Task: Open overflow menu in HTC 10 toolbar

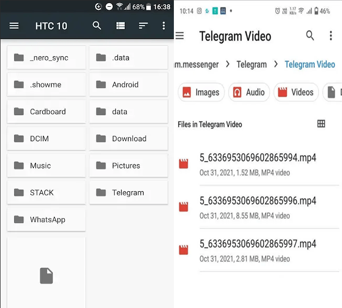Action: coord(163,26)
